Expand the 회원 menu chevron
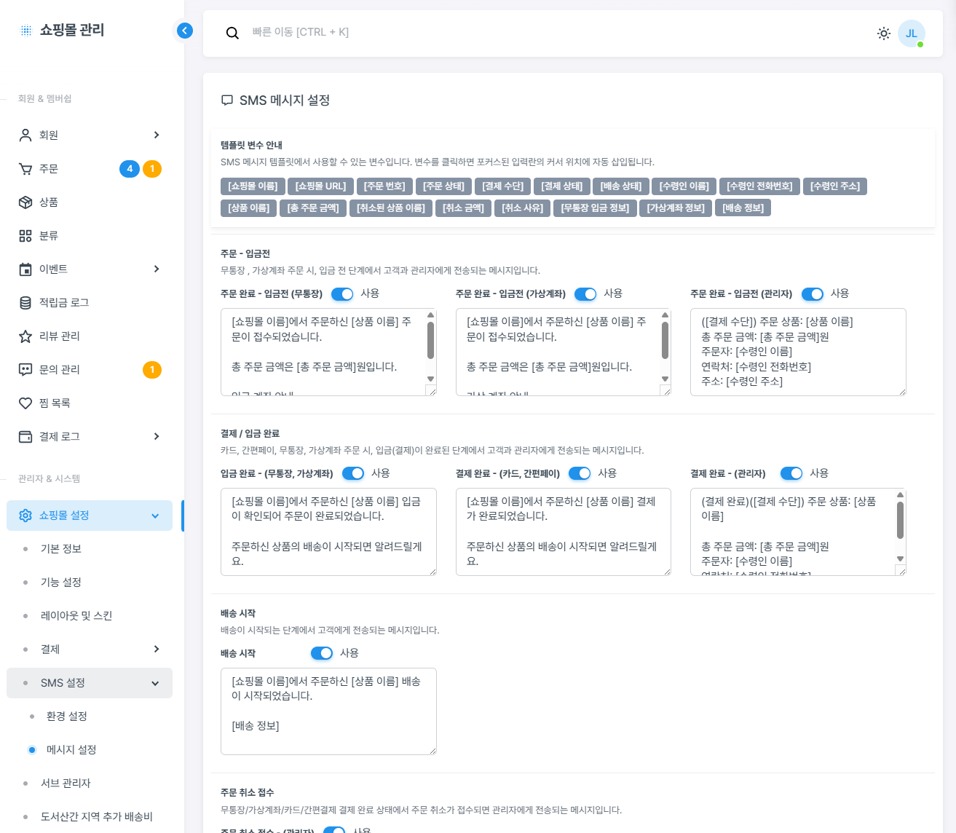This screenshot has height=833, width=956. pyautogui.click(x=157, y=135)
